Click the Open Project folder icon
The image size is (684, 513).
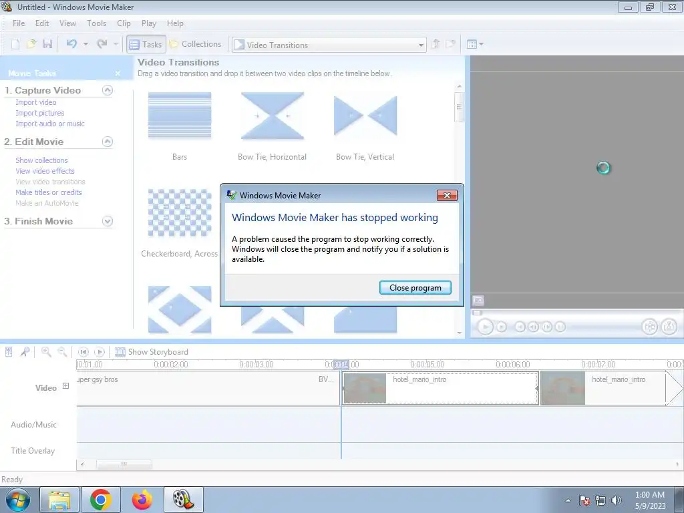coord(31,44)
